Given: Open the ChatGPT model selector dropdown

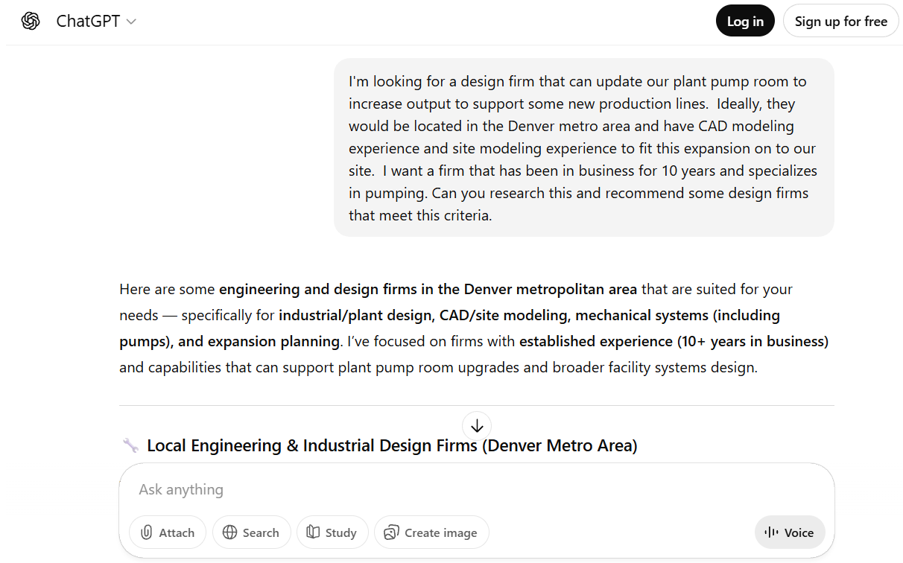Looking at the screenshot, I should [x=96, y=22].
